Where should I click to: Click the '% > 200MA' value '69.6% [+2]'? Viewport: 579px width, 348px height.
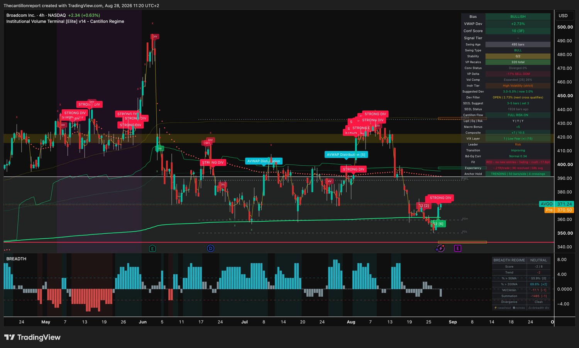click(x=538, y=284)
